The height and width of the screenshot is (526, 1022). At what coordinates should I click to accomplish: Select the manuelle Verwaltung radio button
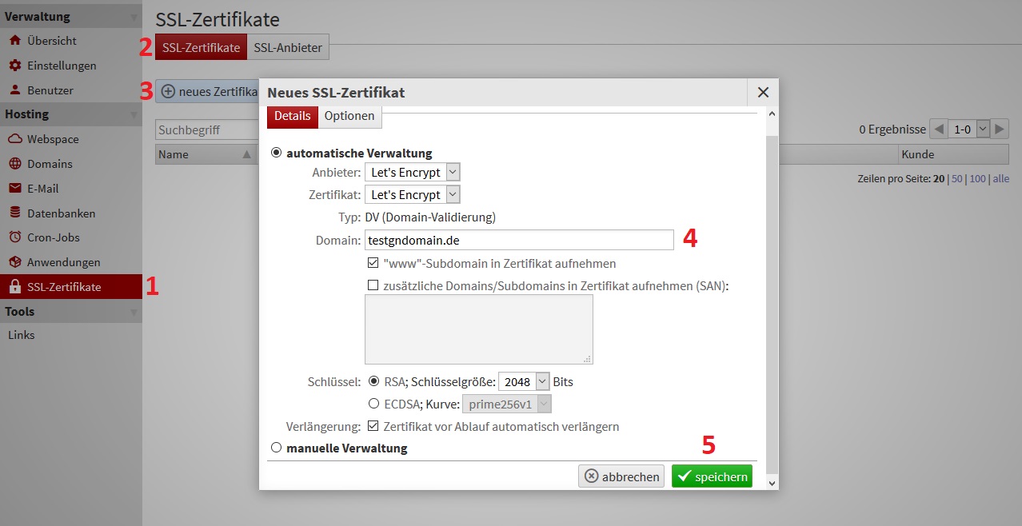[277, 448]
